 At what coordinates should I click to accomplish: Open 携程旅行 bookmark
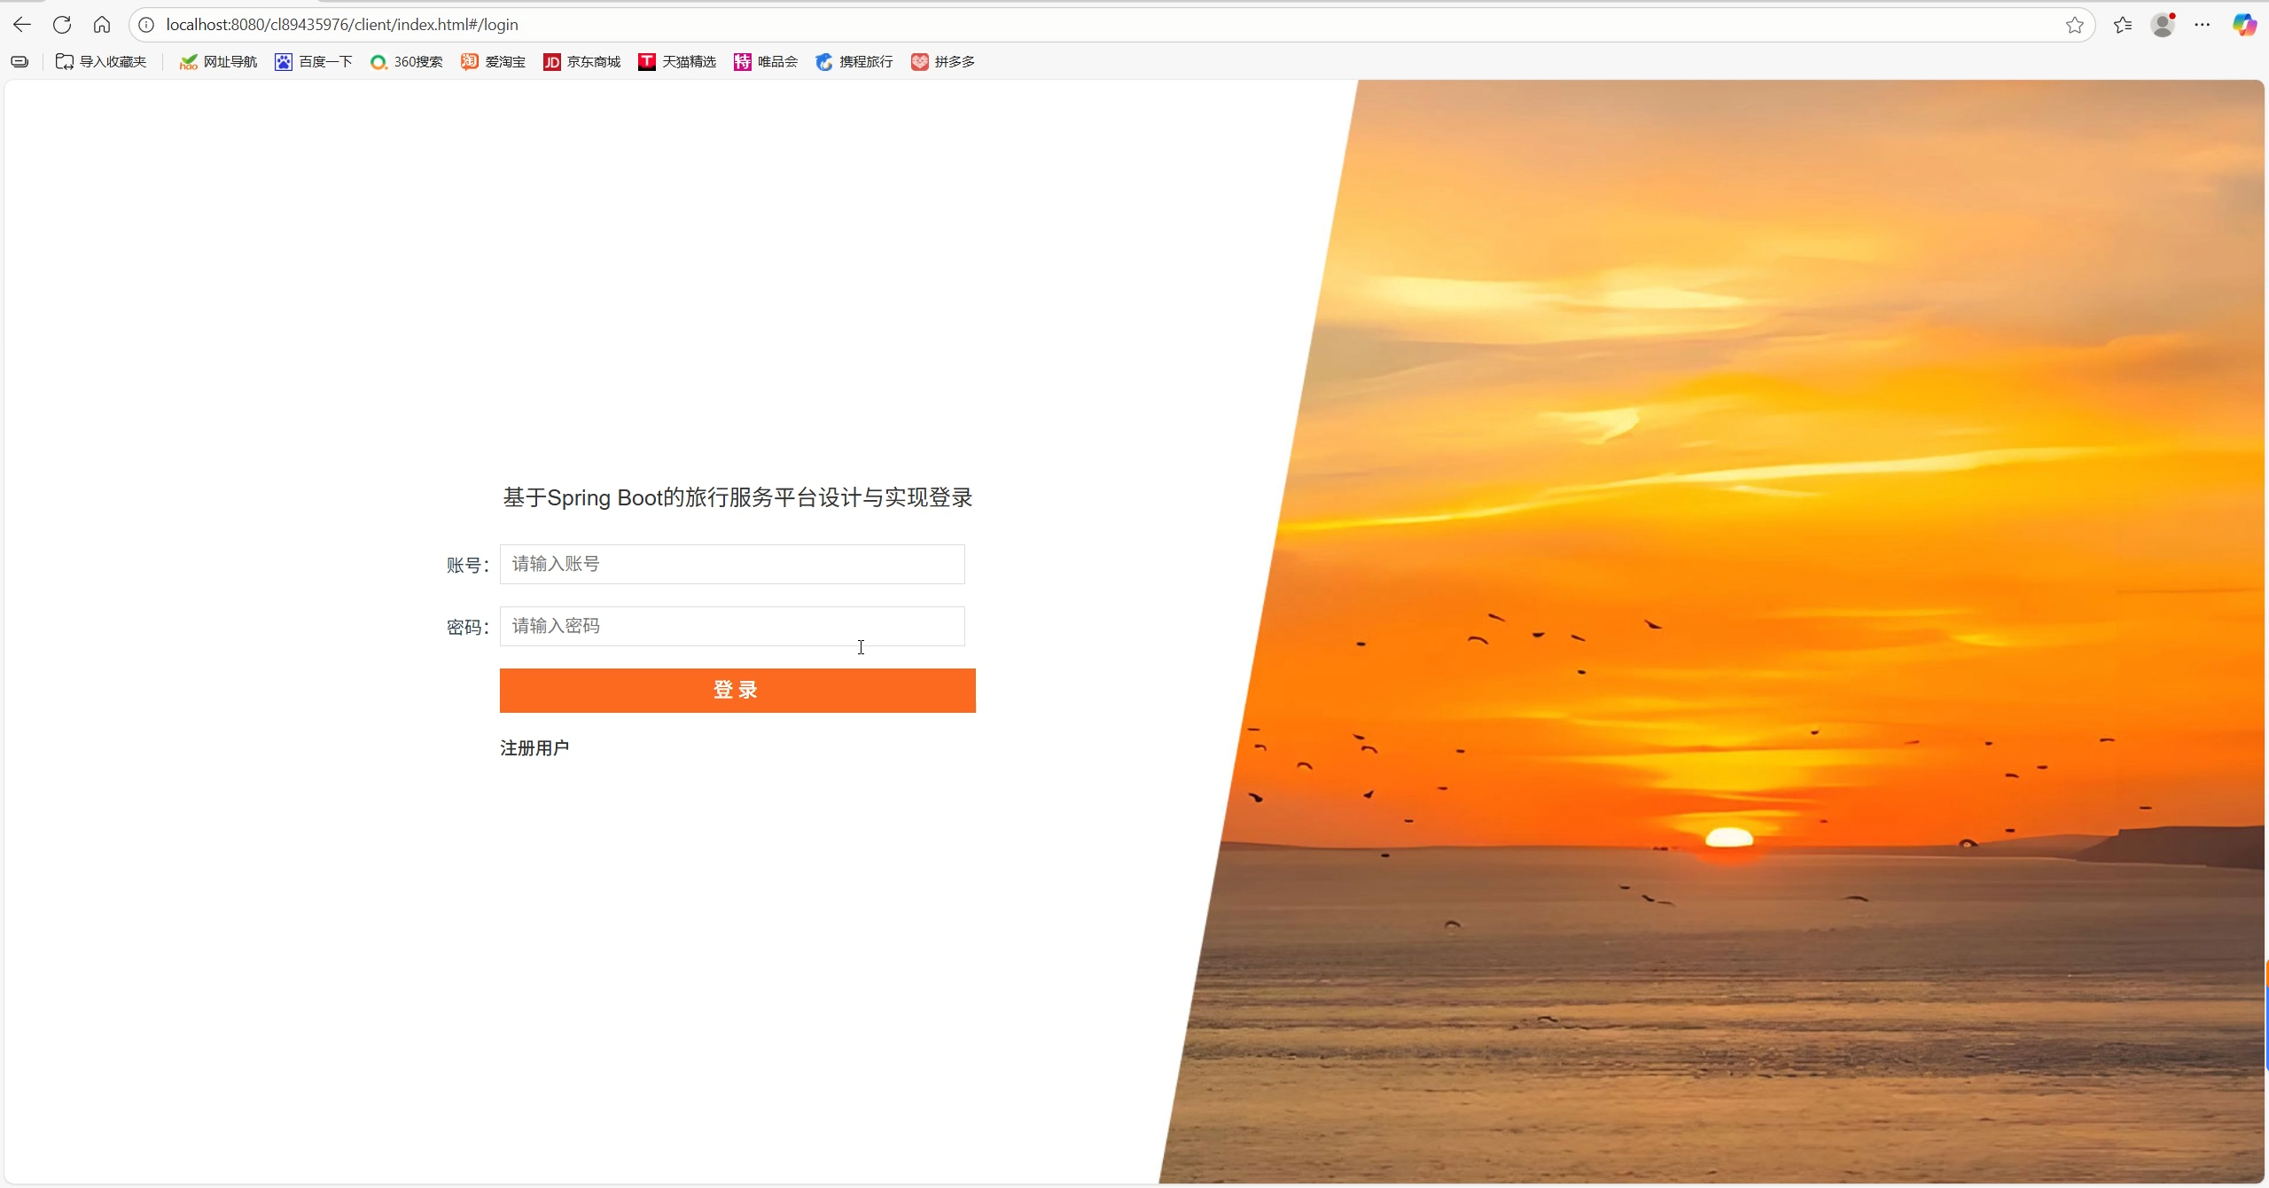[x=854, y=61]
